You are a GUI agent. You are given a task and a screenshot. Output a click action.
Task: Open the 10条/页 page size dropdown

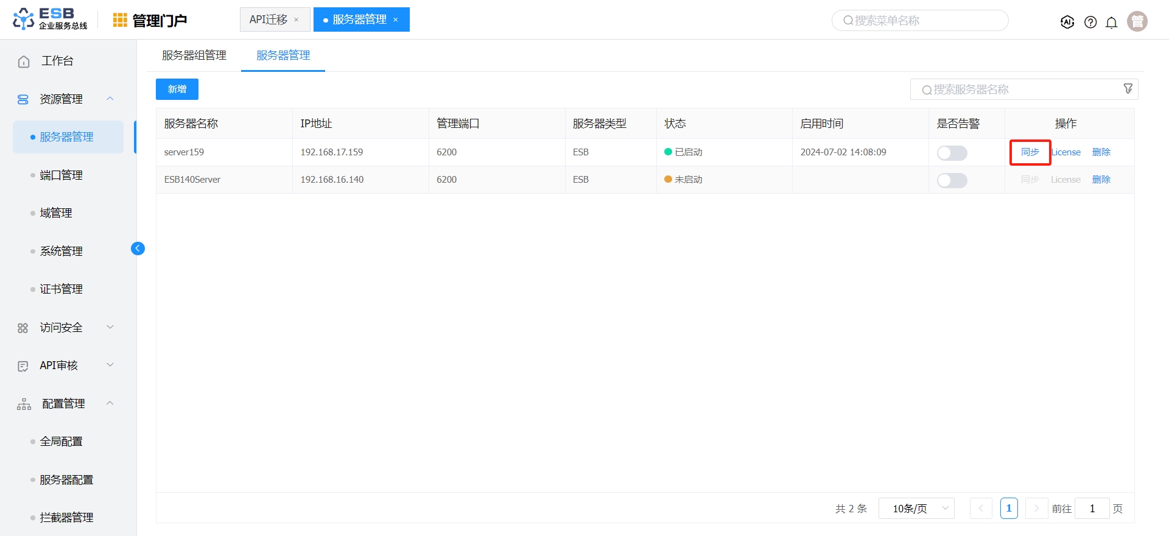pyautogui.click(x=916, y=509)
